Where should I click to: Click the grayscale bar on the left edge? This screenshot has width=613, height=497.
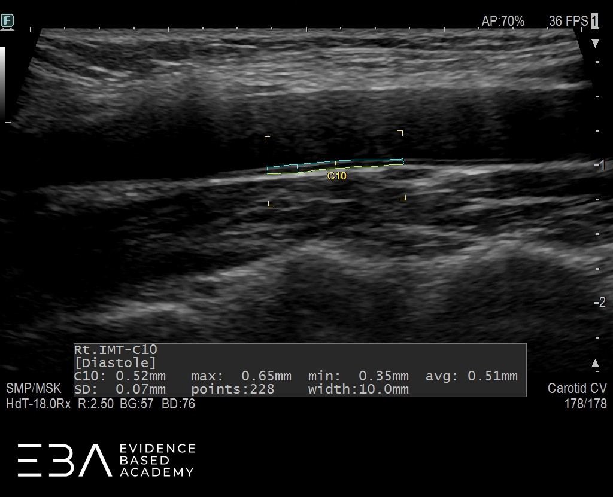(2, 84)
